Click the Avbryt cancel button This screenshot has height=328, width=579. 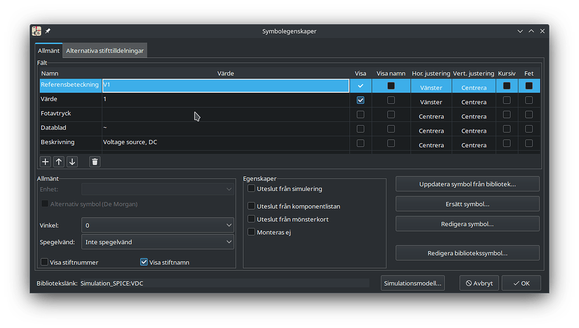tap(479, 283)
